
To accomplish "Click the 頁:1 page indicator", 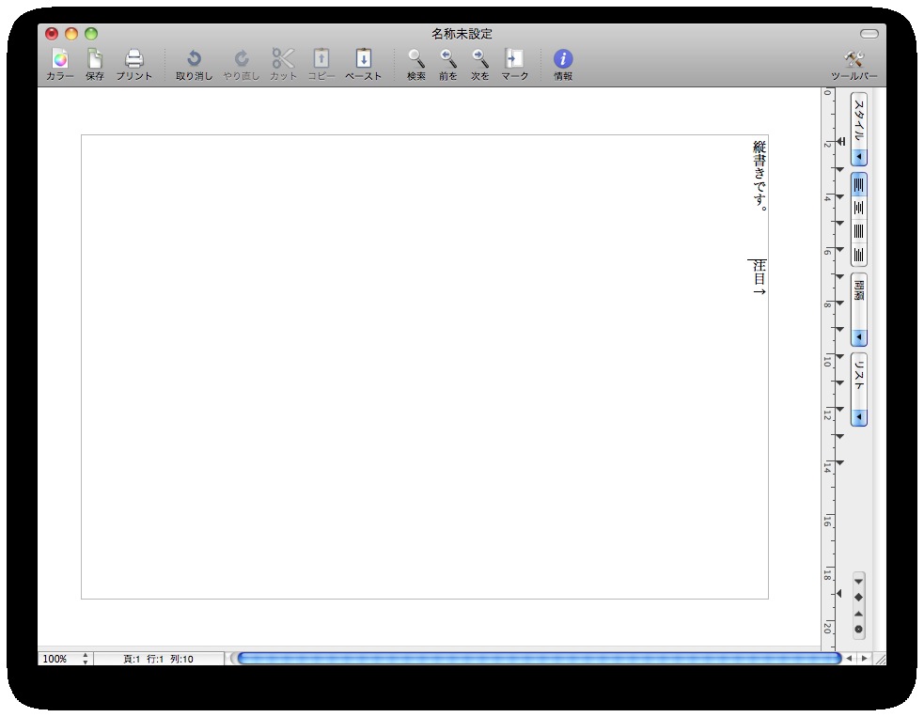I will pyautogui.click(x=132, y=659).
